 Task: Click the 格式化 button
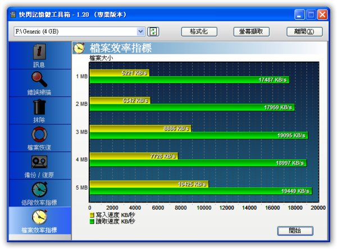click(x=199, y=31)
